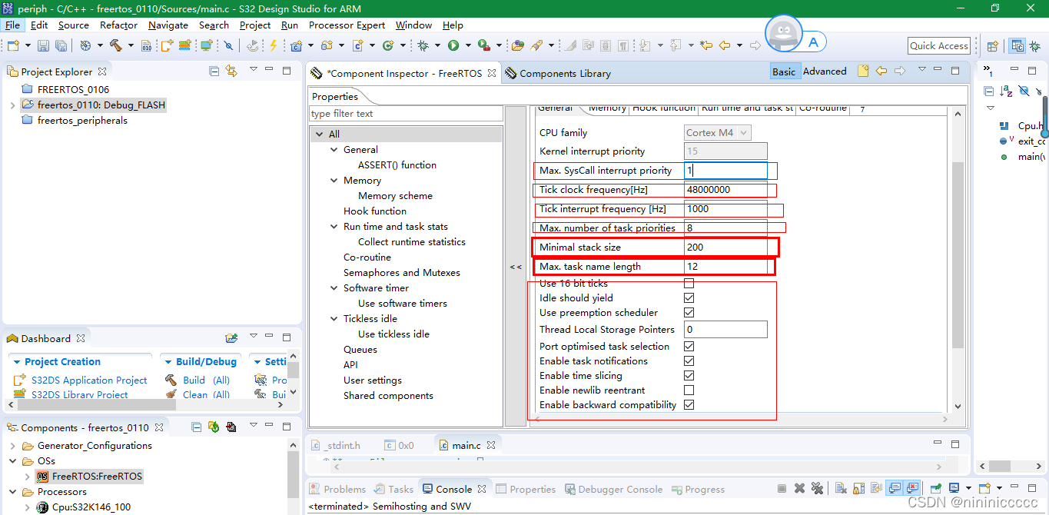
Task: Toggle Link with Editor in Project Explorer
Action: point(231,71)
